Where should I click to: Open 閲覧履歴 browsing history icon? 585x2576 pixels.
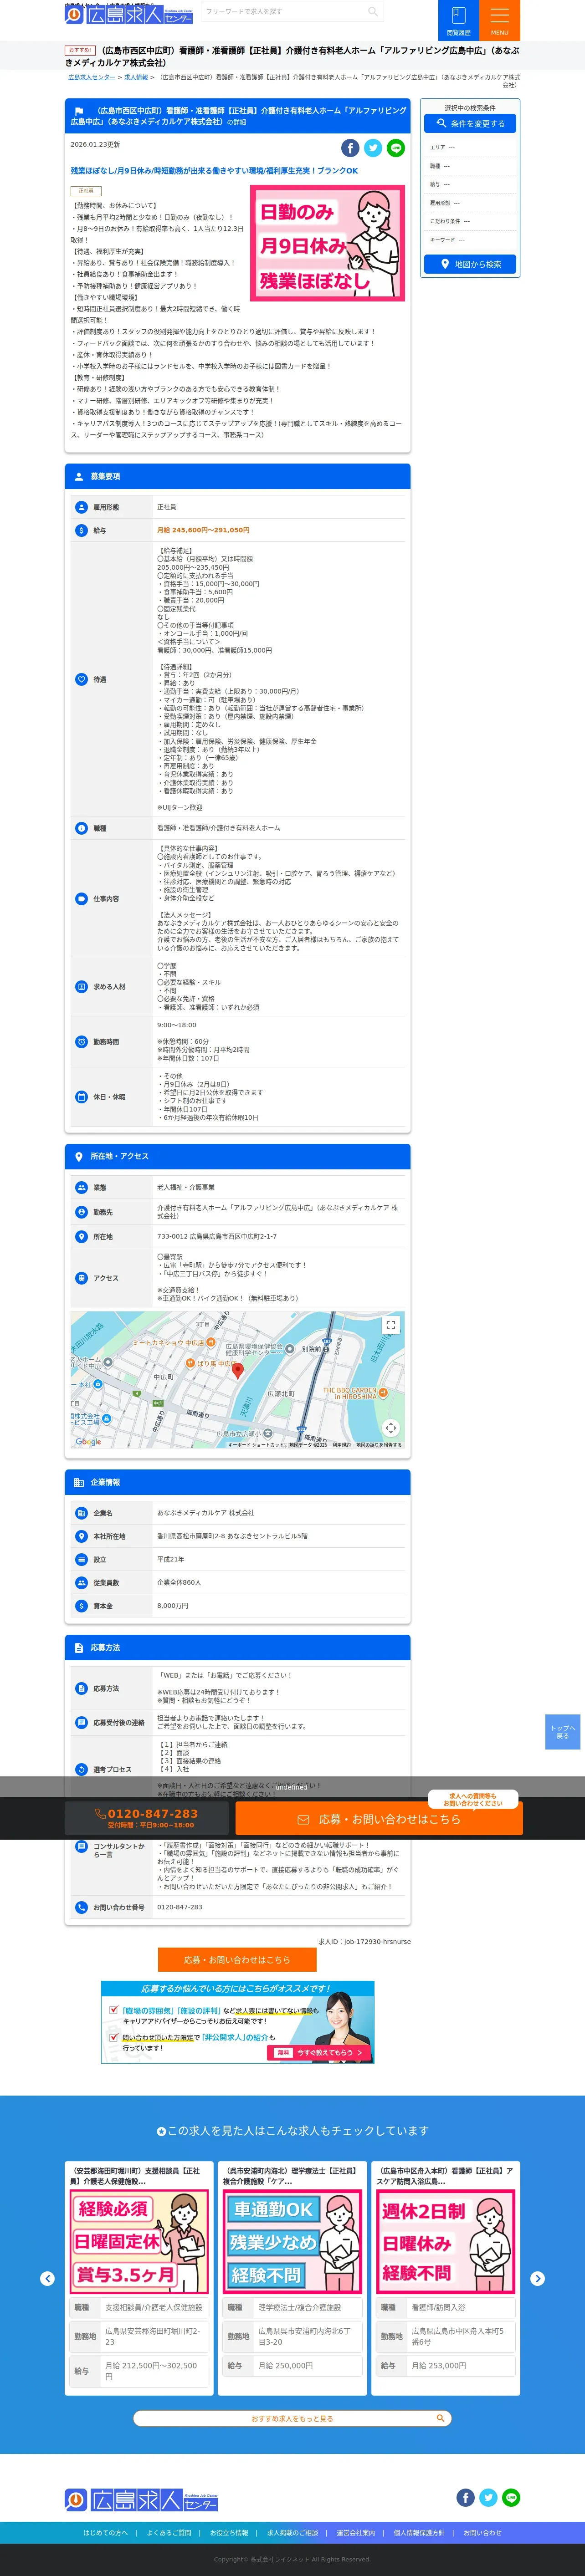pyautogui.click(x=458, y=20)
